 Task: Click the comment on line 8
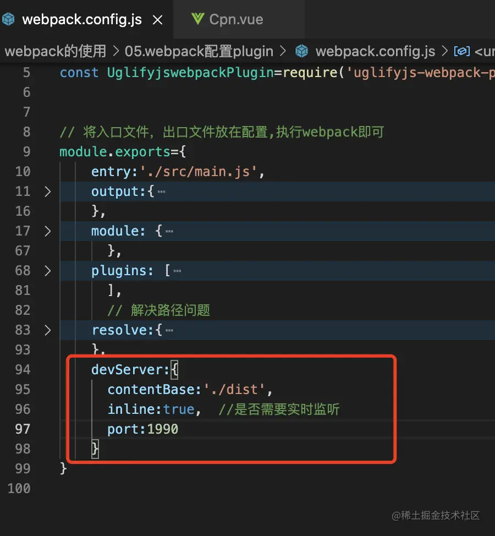[222, 132]
